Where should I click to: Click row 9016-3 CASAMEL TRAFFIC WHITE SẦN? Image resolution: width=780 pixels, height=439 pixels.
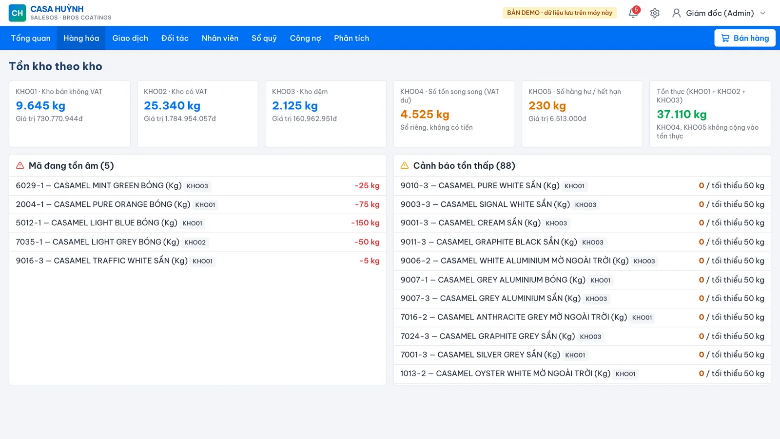point(197,261)
